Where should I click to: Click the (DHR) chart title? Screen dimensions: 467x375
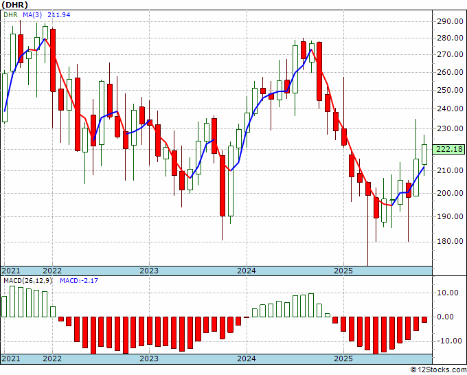15,5
